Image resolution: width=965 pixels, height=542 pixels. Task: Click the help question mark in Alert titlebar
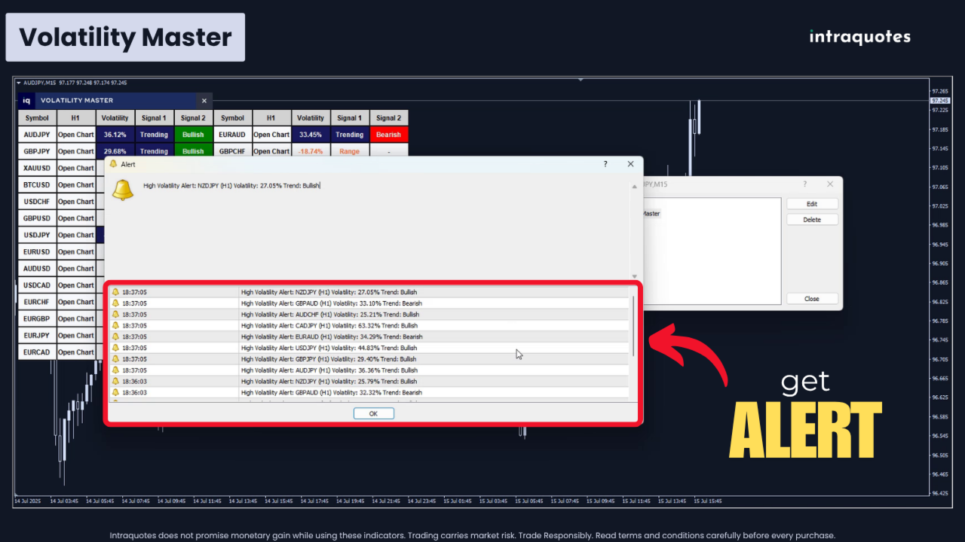coord(605,163)
